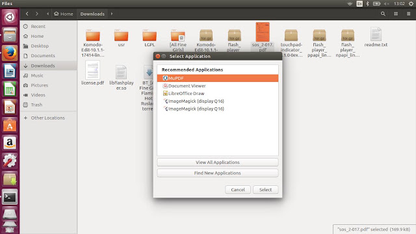Confirm with the Select button
This screenshot has width=416, height=234.
pyautogui.click(x=266, y=189)
